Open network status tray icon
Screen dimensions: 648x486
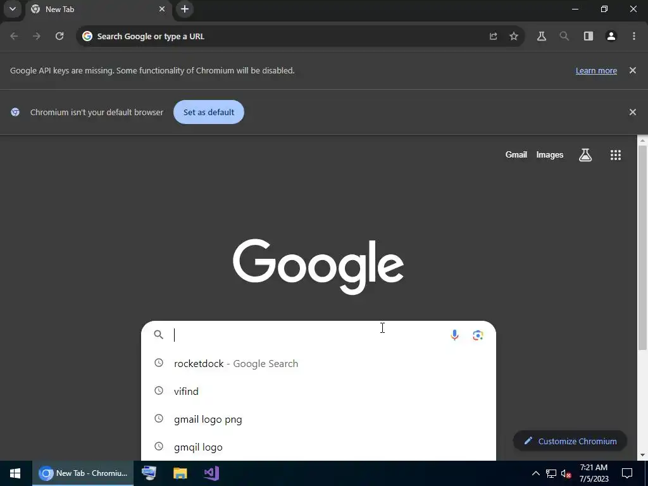551,473
